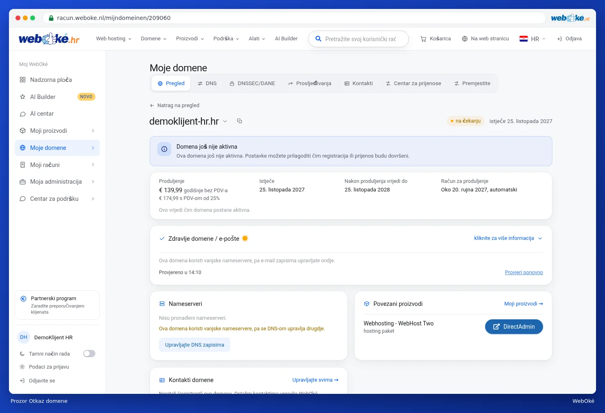Screen dimensions: 605x413
Task: Click the Provjeri ponovno link
Action: pyautogui.click(x=524, y=272)
